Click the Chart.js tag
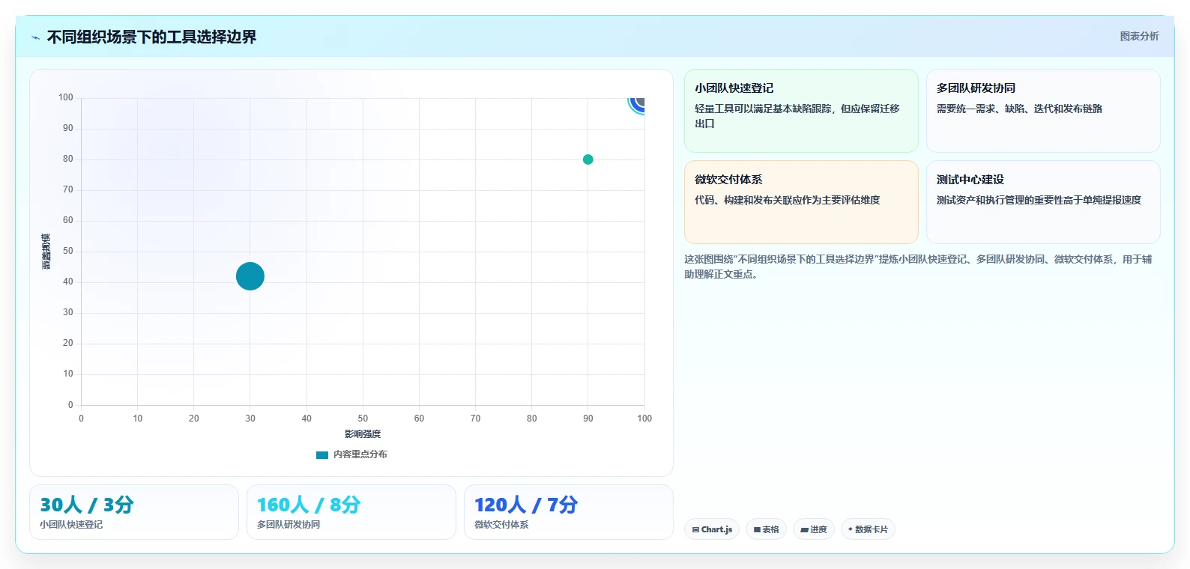The height and width of the screenshot is (569, 1190). [x=712, y=529]
